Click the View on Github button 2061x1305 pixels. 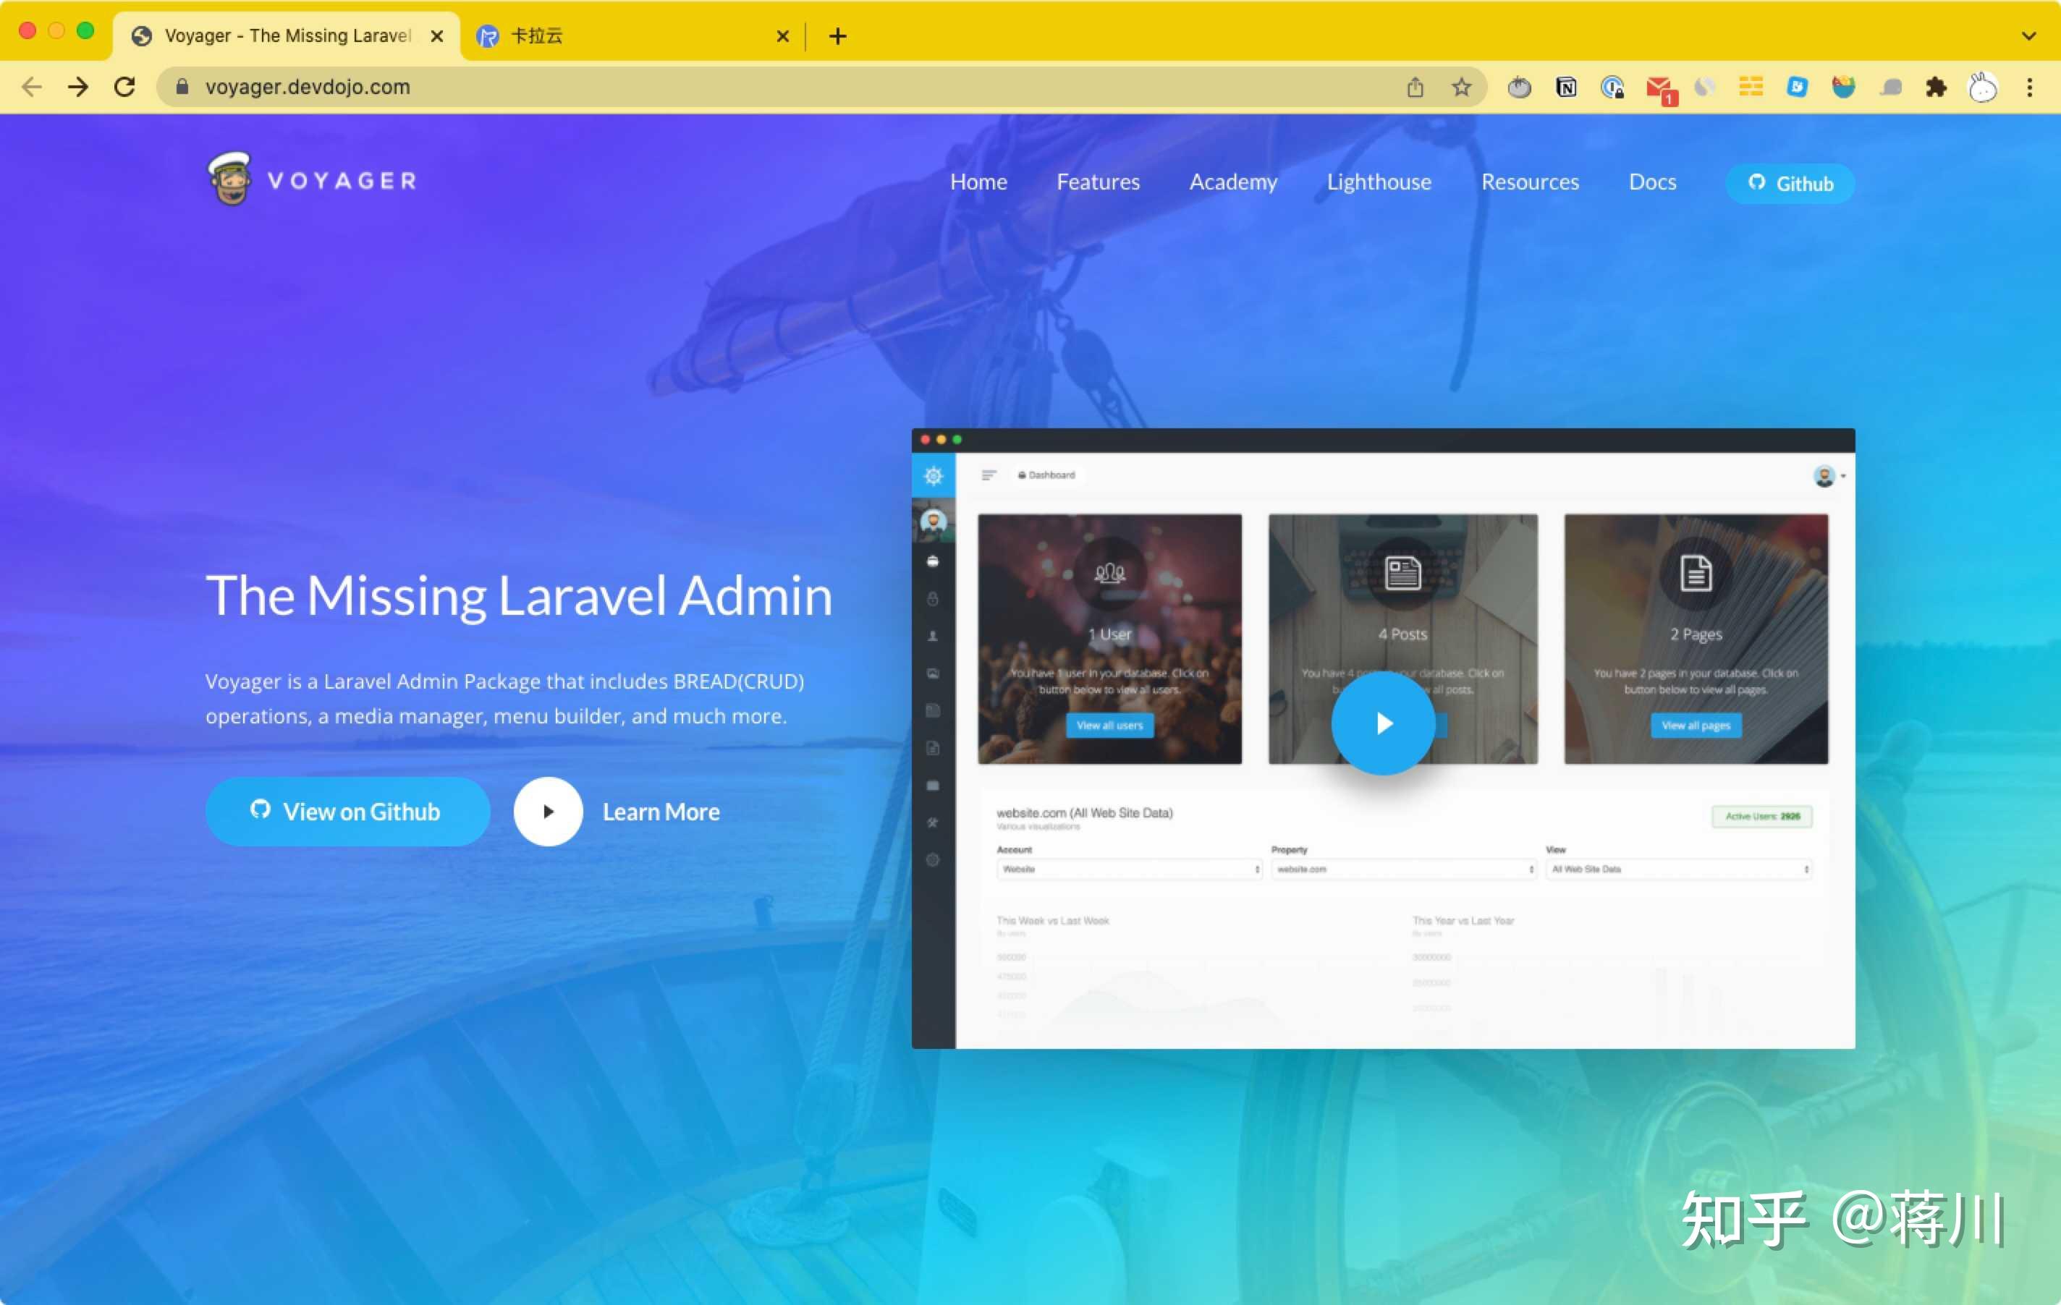pos(347,811)
